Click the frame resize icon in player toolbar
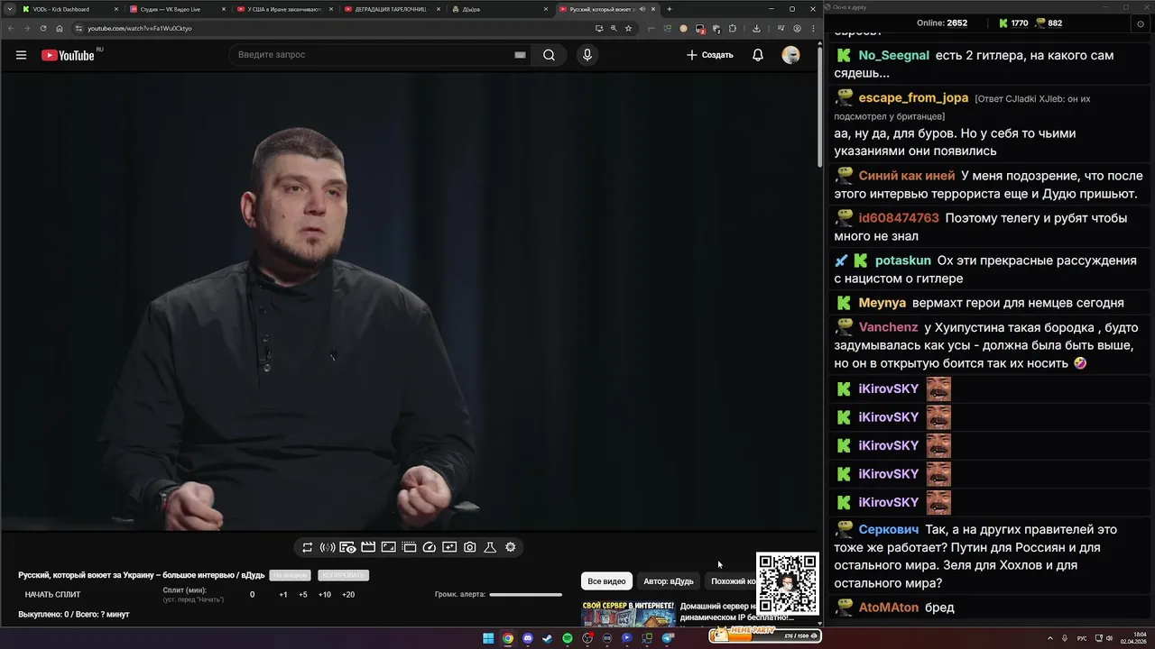Viewport: 1155px width, 649px height. [388, 547]
